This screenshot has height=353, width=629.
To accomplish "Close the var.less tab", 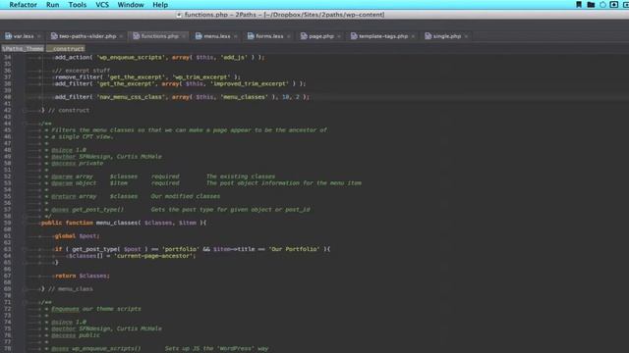I will (39, 36).
